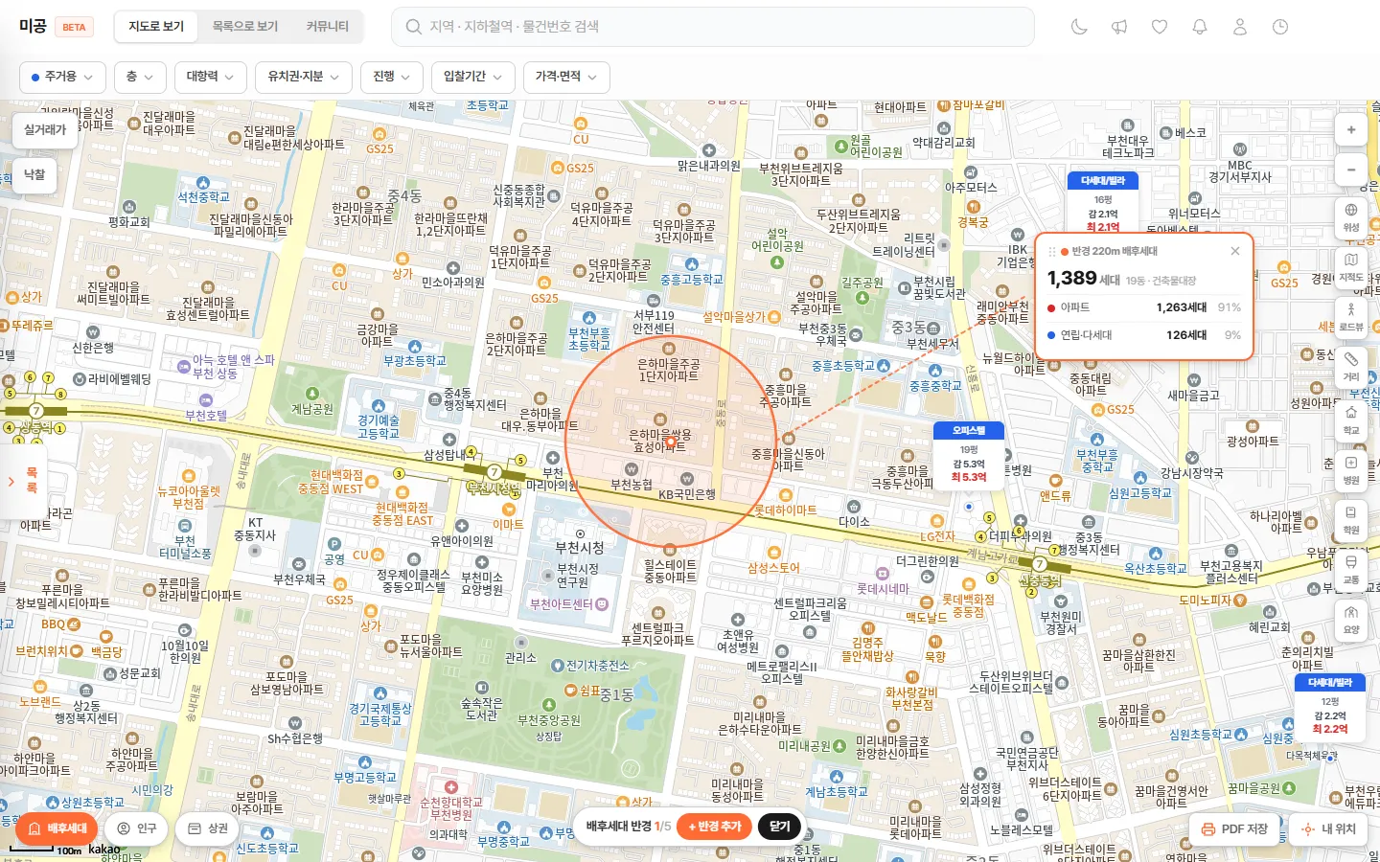Viewport: 1380px width, 862px height.
Task: Expand the 주거용 property type dropdown
Action: click(x=62, y=77)
